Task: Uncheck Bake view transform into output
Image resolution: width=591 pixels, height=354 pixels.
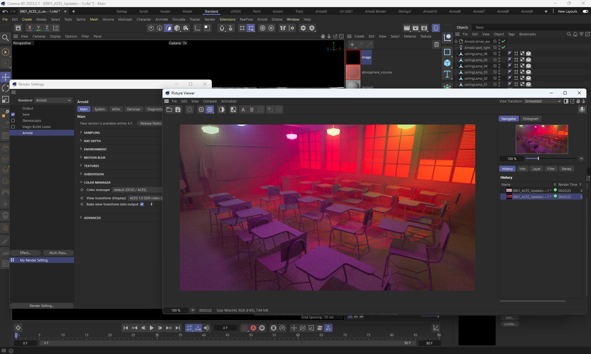Action: (x=142, y=204)
